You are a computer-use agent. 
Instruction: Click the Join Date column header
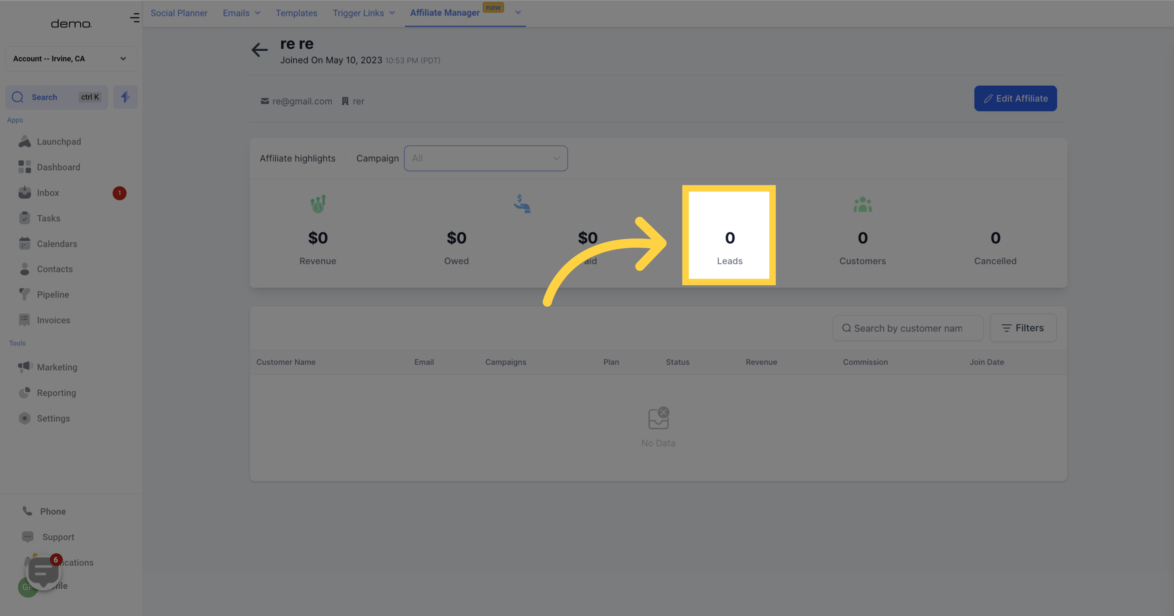[x=987, y=362]
